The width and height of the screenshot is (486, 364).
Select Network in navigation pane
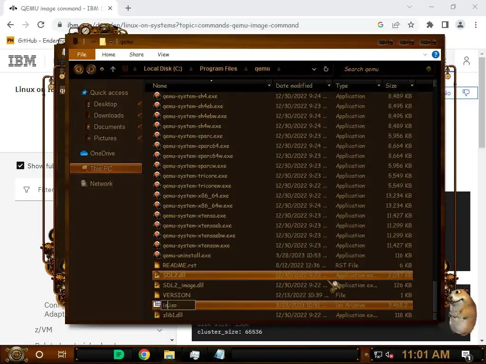coord(101,183)
